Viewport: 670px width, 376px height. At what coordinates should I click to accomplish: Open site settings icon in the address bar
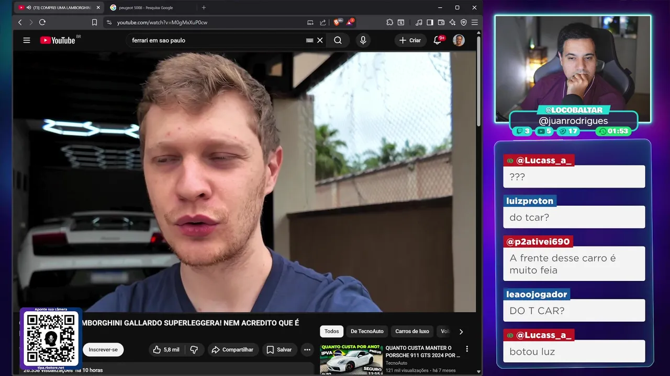point(109,22)
